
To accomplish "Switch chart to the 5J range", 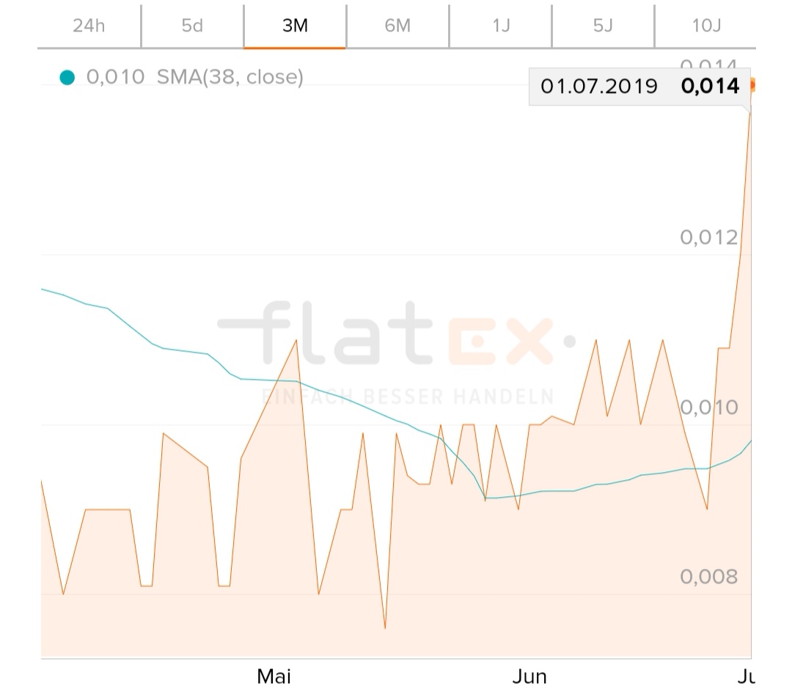I will (603, 26).
